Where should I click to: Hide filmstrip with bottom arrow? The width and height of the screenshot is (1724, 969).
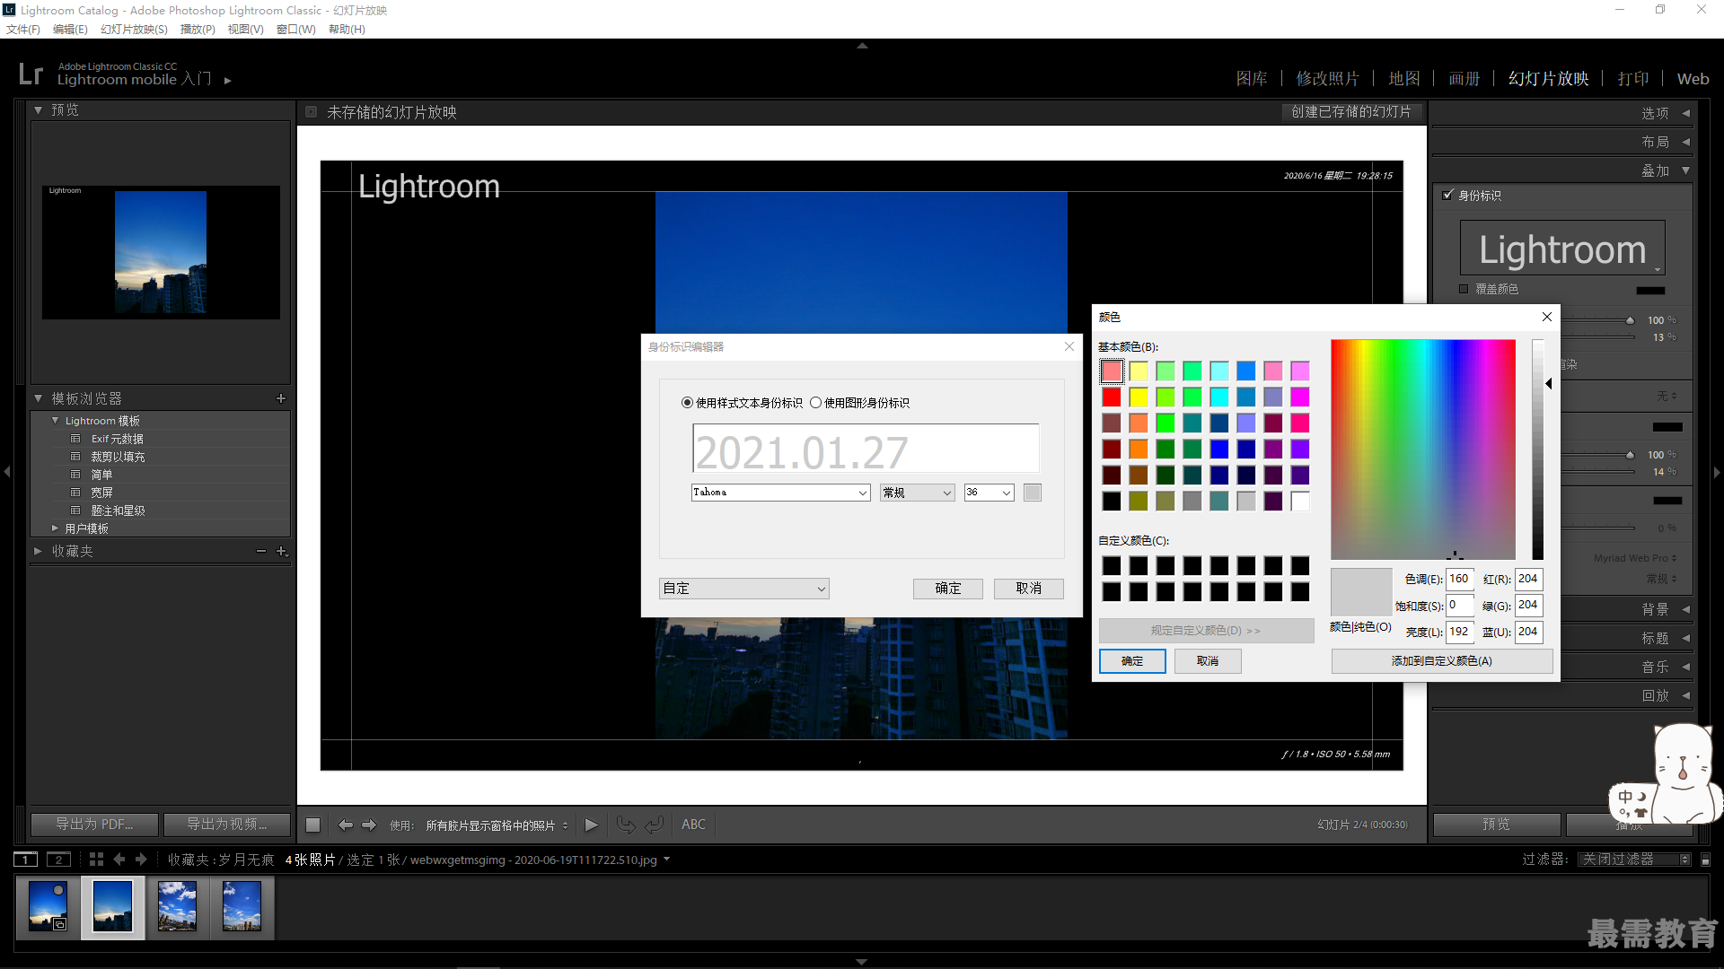click(x=862, y=962)
